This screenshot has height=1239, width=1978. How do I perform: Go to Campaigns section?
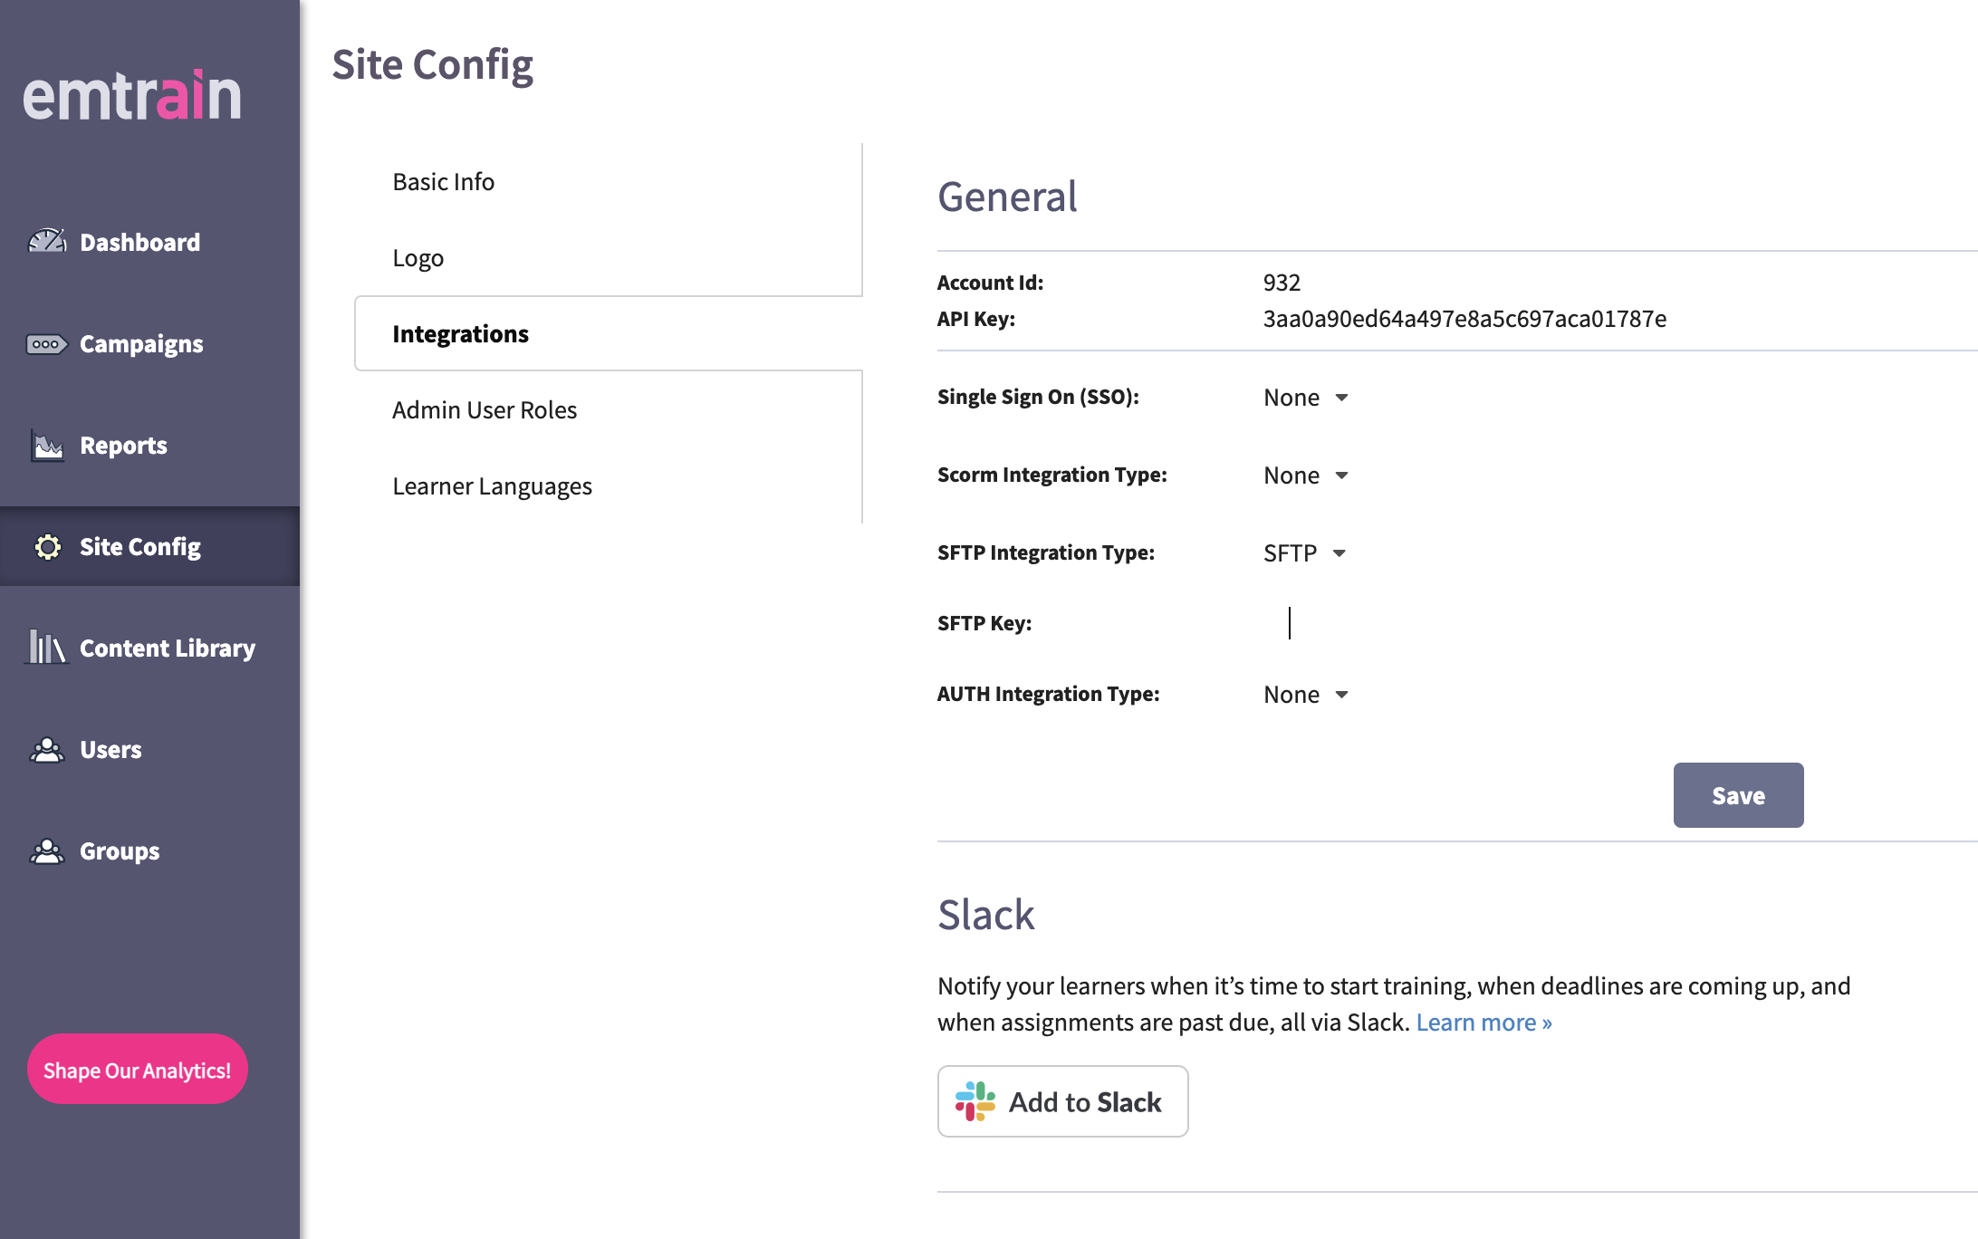(149, 344)
